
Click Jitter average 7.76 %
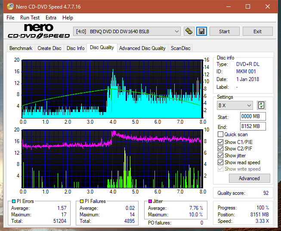(x=196, y=208)
